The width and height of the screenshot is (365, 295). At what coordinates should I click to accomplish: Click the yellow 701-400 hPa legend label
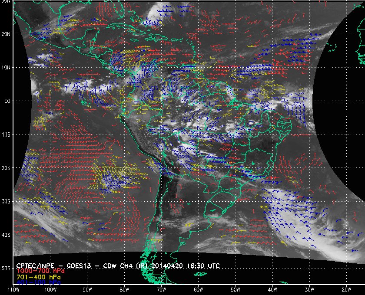(39, 277)
